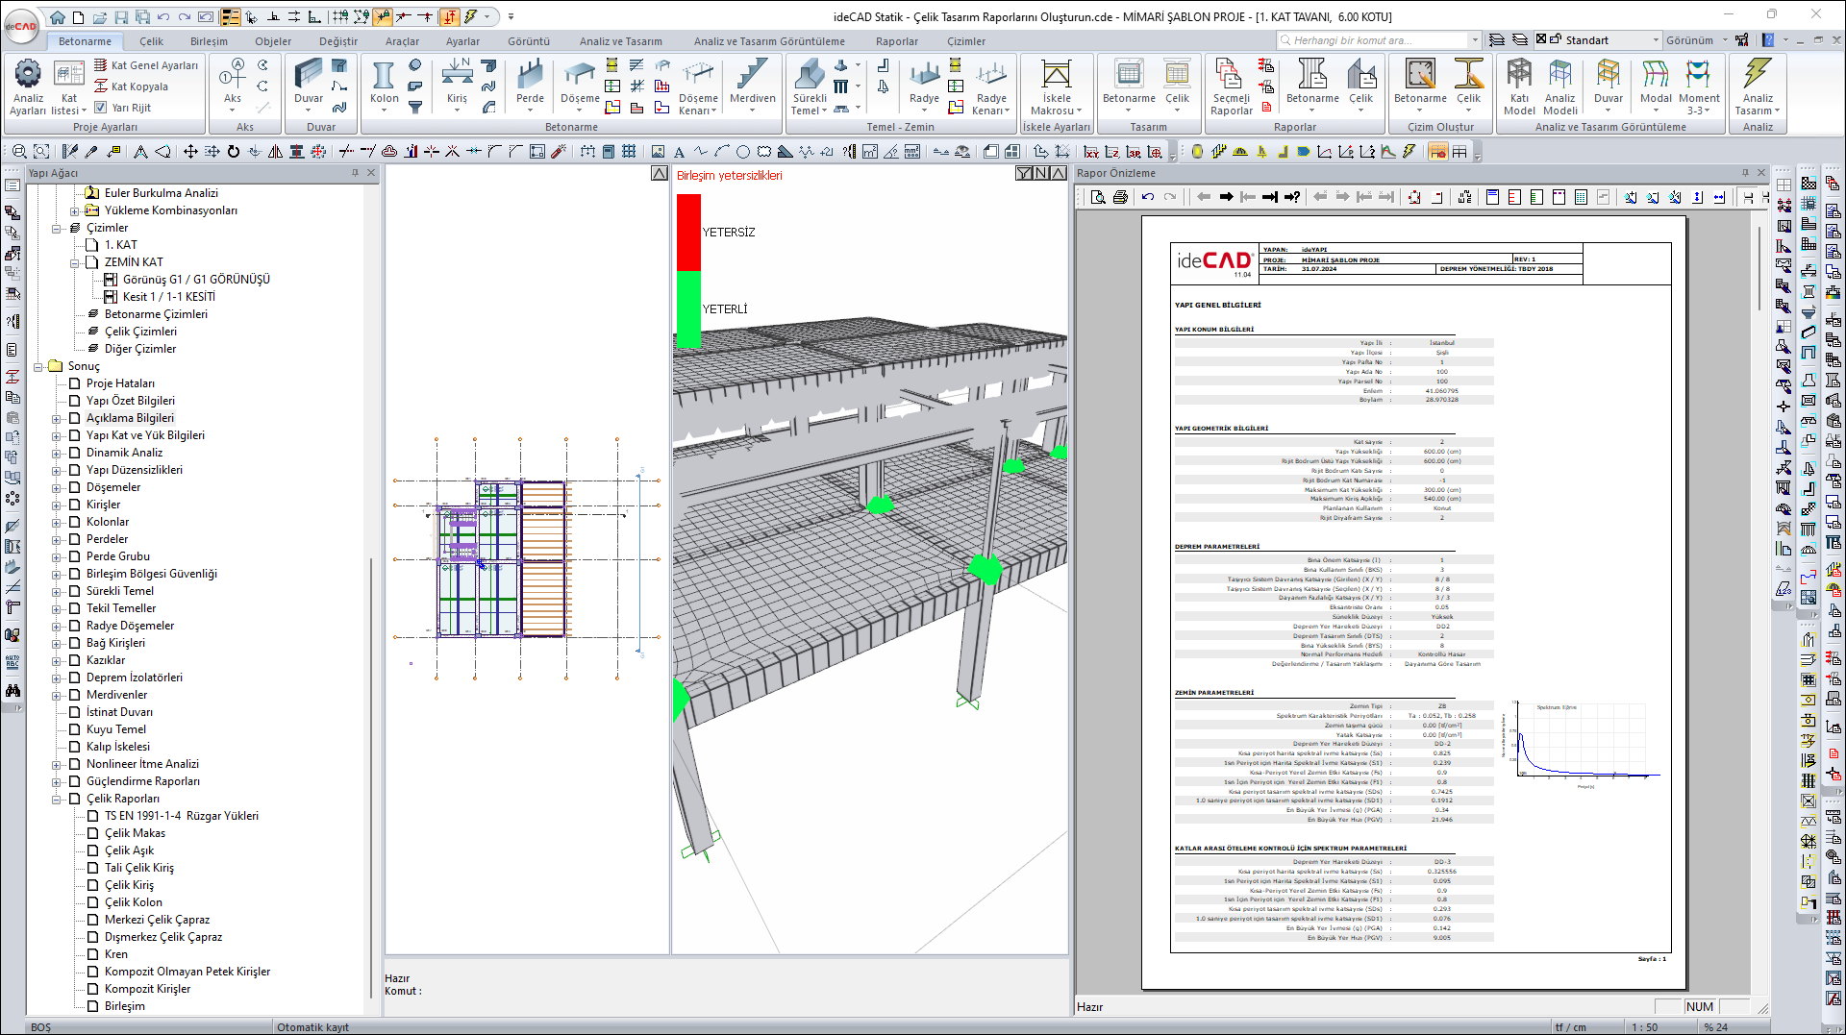Check the Proje Hataları checkbox
The image size is (1846, 1035).
pos(75,383)
